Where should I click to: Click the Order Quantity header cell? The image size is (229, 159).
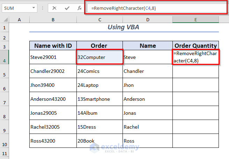(195, 46)
